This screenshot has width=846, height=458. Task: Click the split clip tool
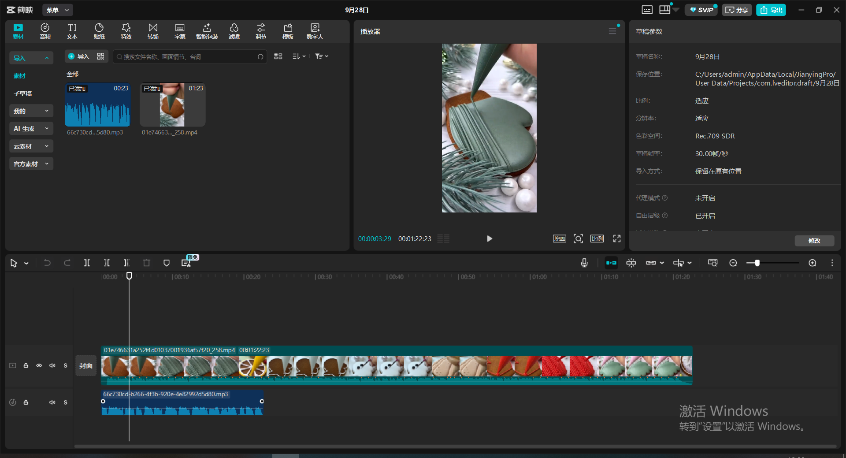(x=87, y=263)
